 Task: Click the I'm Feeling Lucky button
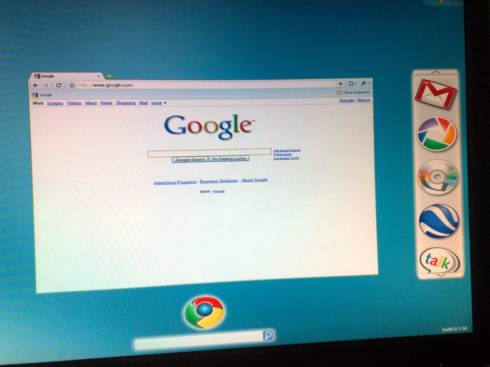point(229,158)
